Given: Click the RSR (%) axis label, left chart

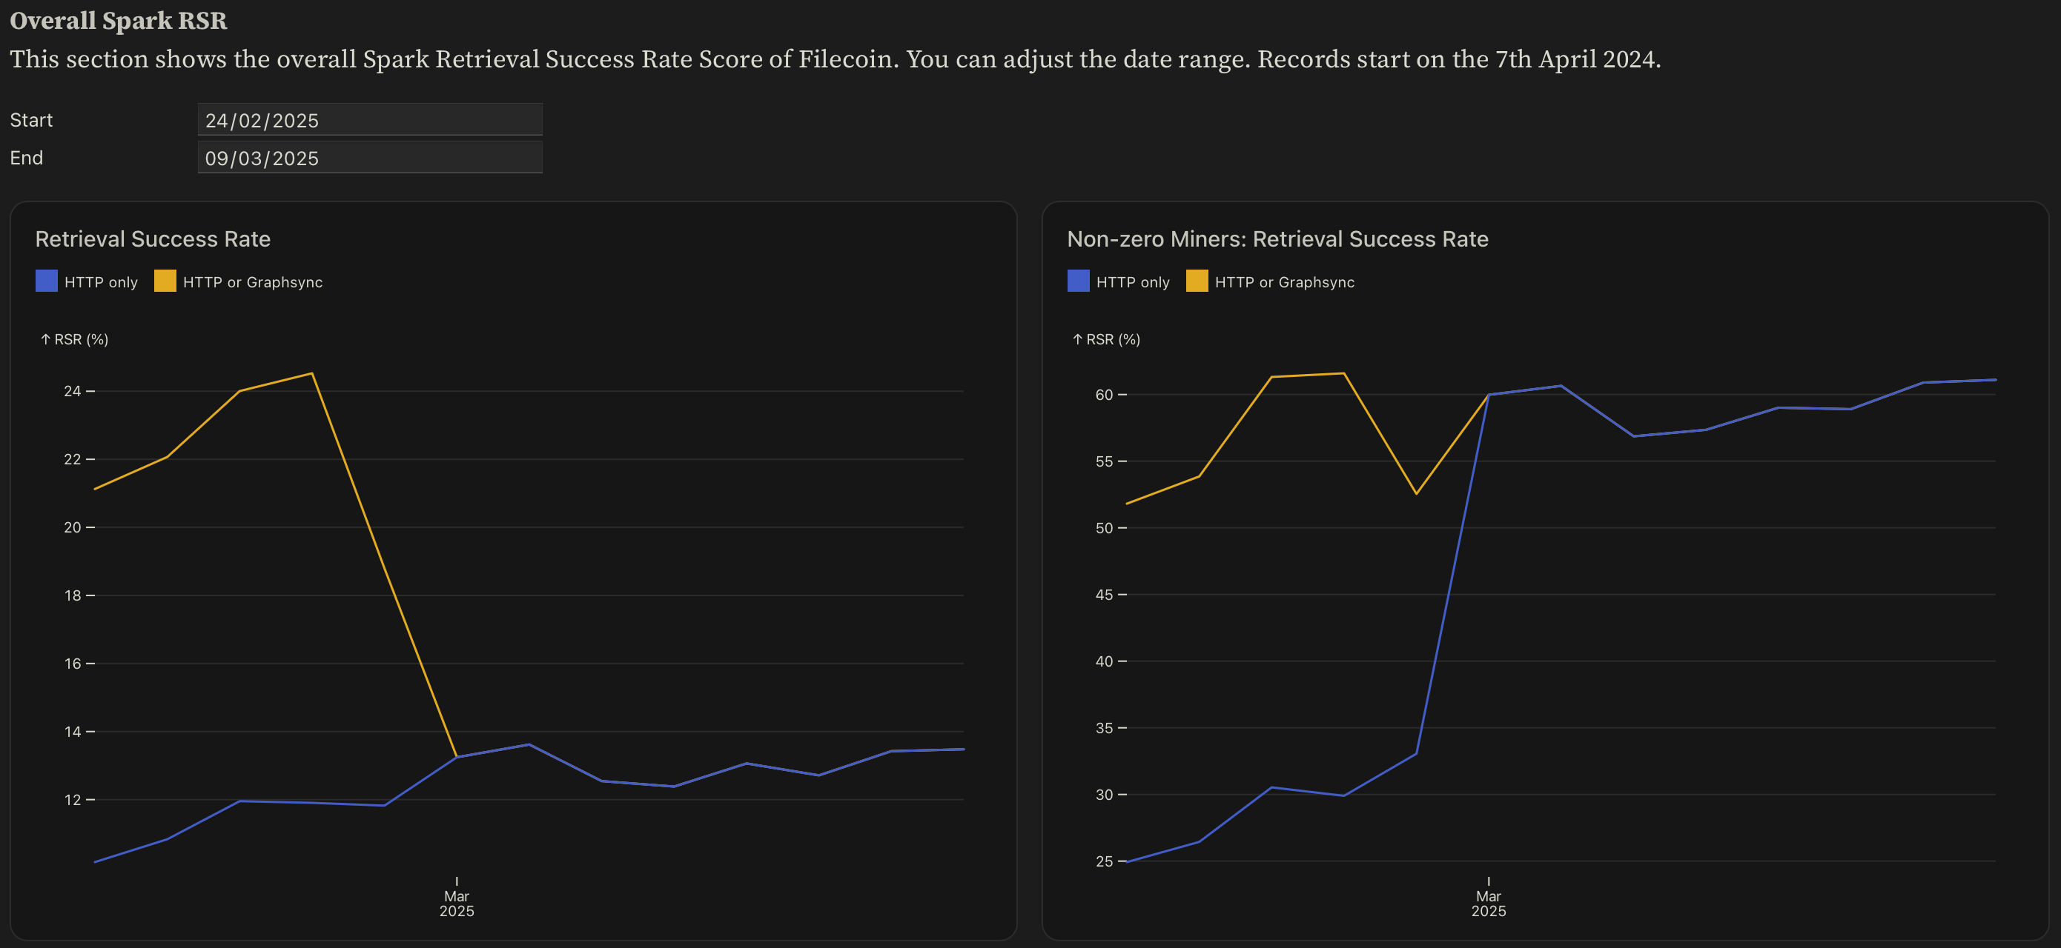Looking at the screenshot, I should (x=74, y=340).
